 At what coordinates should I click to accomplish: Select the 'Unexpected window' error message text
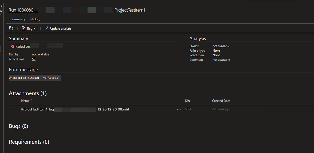pyautogui.click(x=35, y=78)
